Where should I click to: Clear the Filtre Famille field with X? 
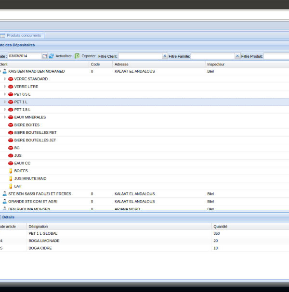[237, 56]
